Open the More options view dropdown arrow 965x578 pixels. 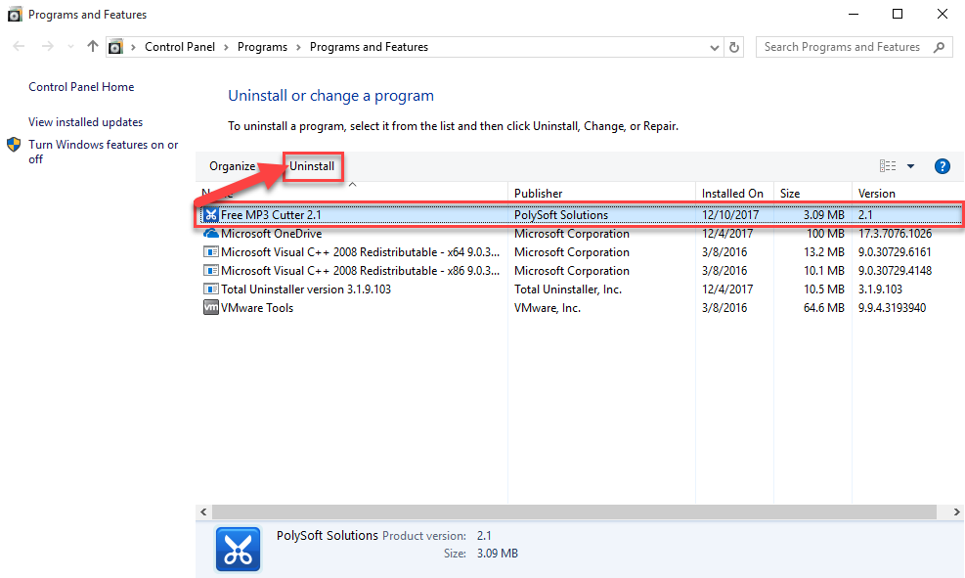point(911,166)
